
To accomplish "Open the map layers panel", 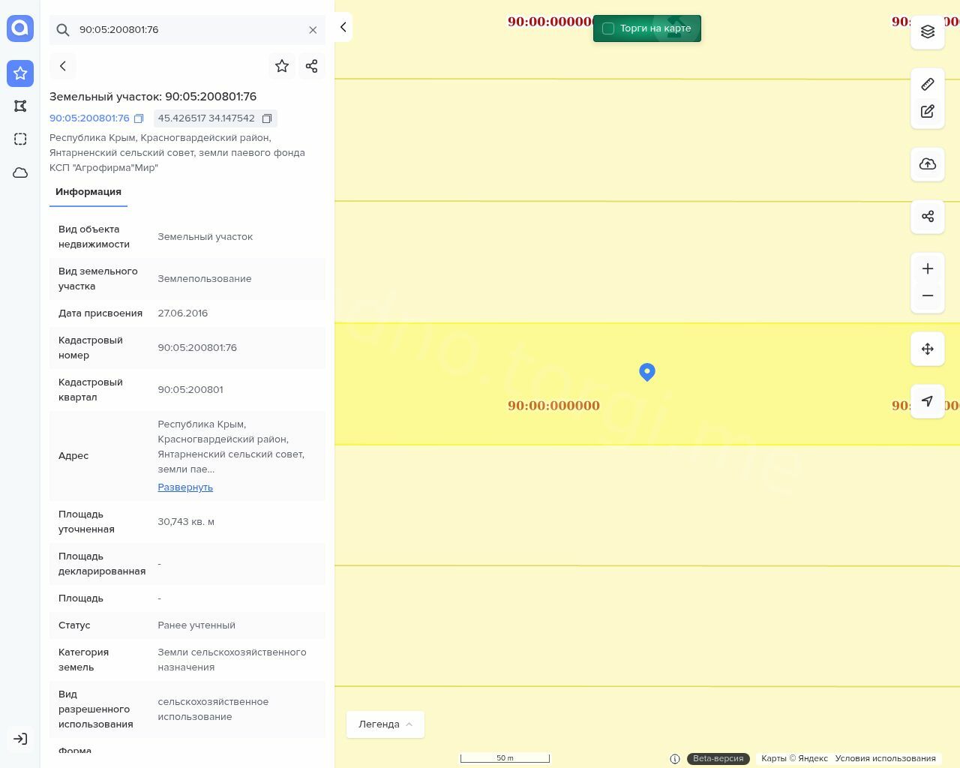I will click(x=928, y=31).
